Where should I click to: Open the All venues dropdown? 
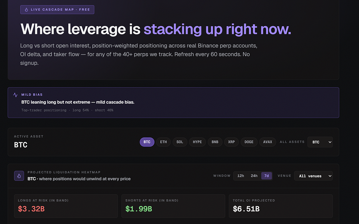pos(313,176)
